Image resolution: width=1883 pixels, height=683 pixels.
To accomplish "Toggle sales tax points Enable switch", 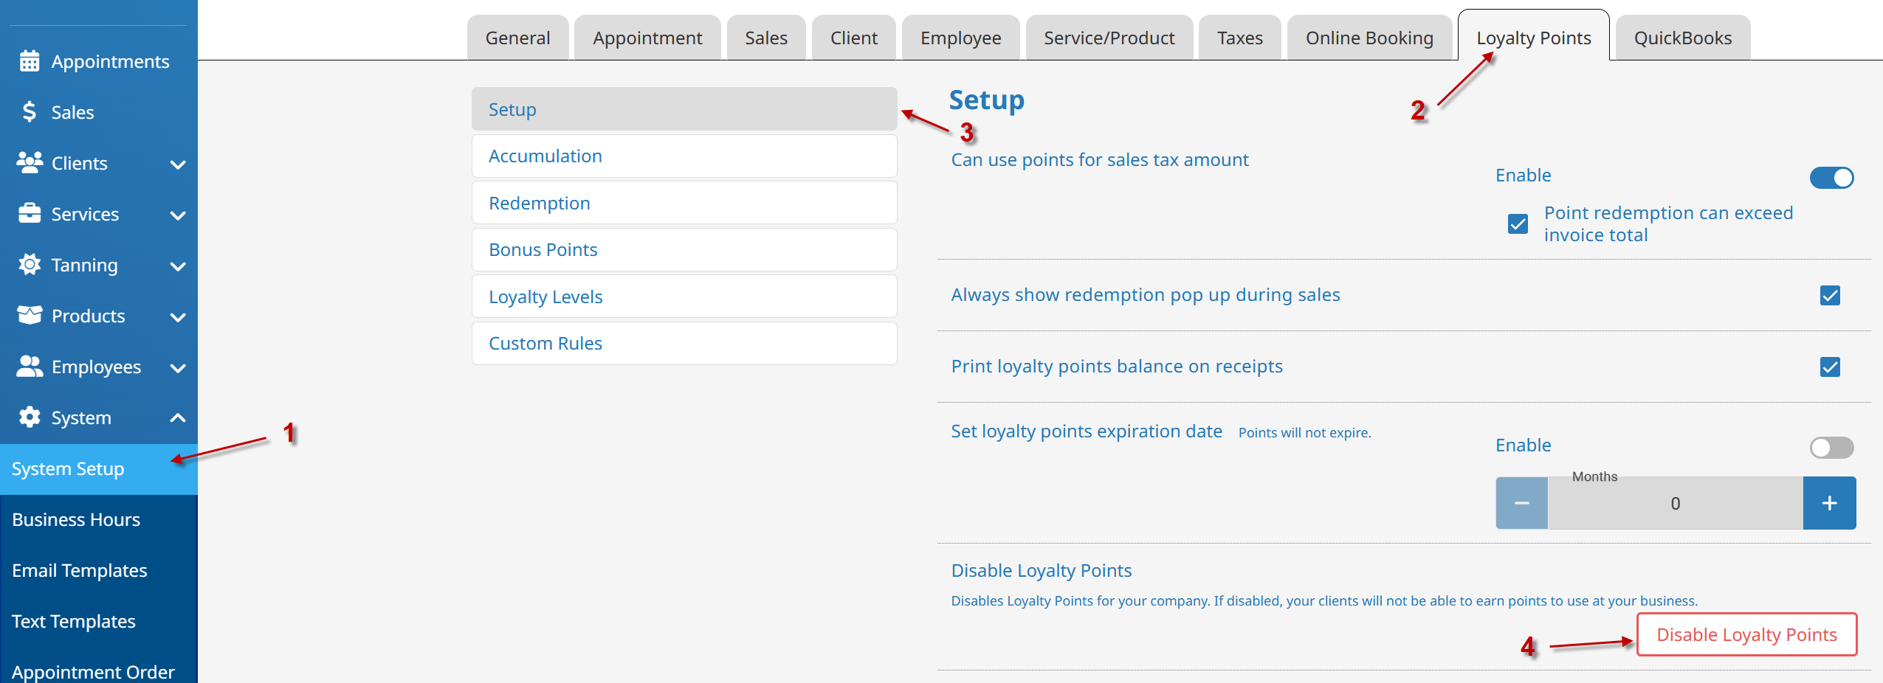I will [x=1831, y=178].
